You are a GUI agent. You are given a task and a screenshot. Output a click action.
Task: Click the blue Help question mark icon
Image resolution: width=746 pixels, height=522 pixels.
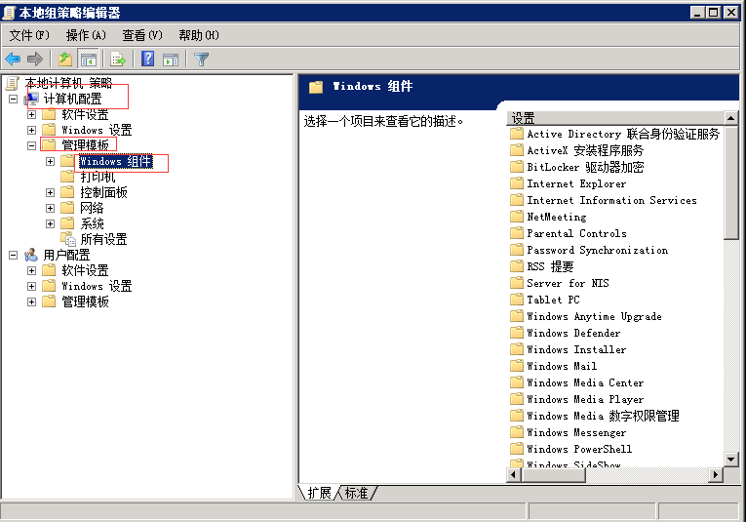(x=148, y=59)
